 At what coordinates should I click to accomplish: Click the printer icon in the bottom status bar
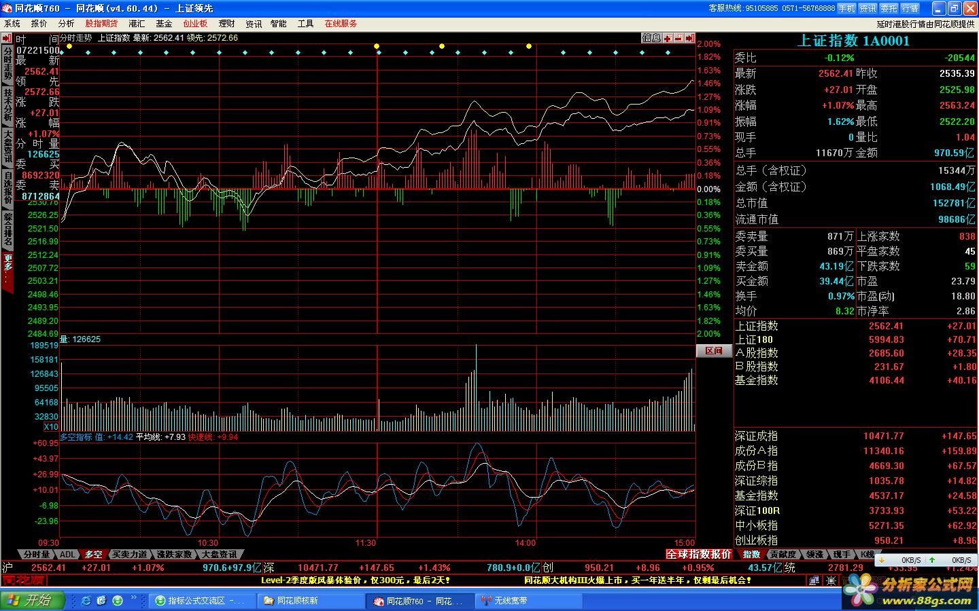coord(831,580)
